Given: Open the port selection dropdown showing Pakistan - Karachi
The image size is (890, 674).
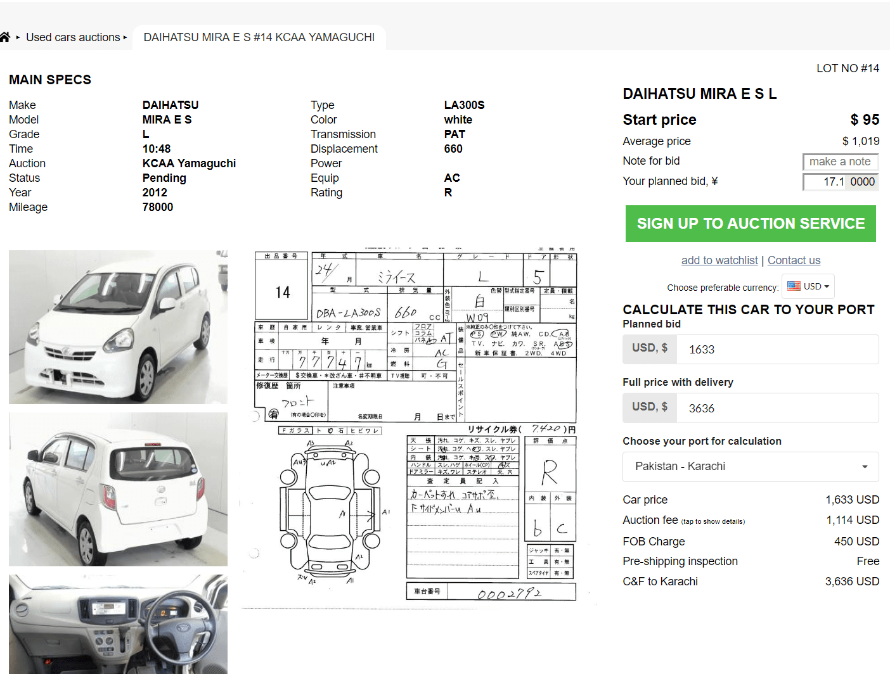Looking at the screenshot, I should tap(751, 466).
